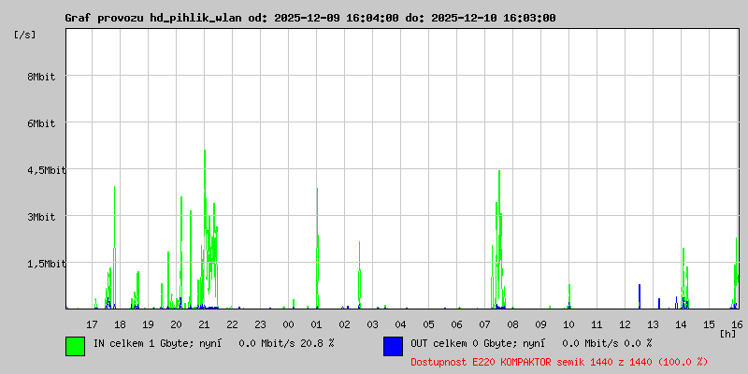748x374 pixels.
Task: Click the '06' hour axis label
Action: pos(456,324)
